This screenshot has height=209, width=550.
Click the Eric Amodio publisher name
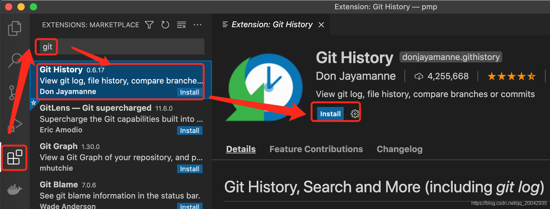point(61,130)
